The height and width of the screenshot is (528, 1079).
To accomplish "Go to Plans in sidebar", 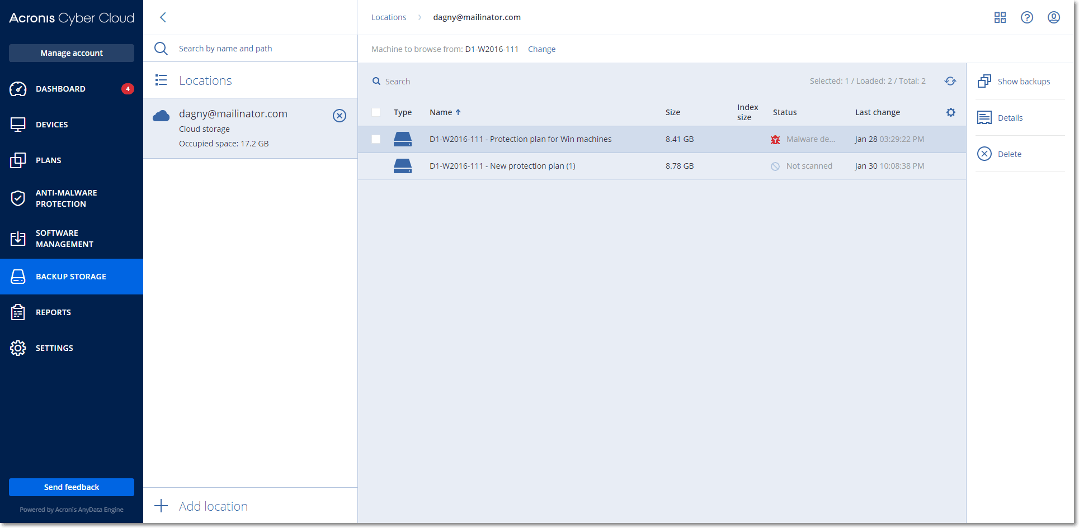I will tap(72, 160).
